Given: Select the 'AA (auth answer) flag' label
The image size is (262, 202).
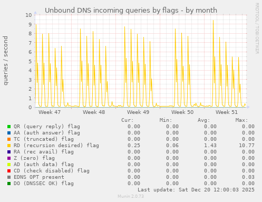Looking at the screenshot, I should [47, 133].
